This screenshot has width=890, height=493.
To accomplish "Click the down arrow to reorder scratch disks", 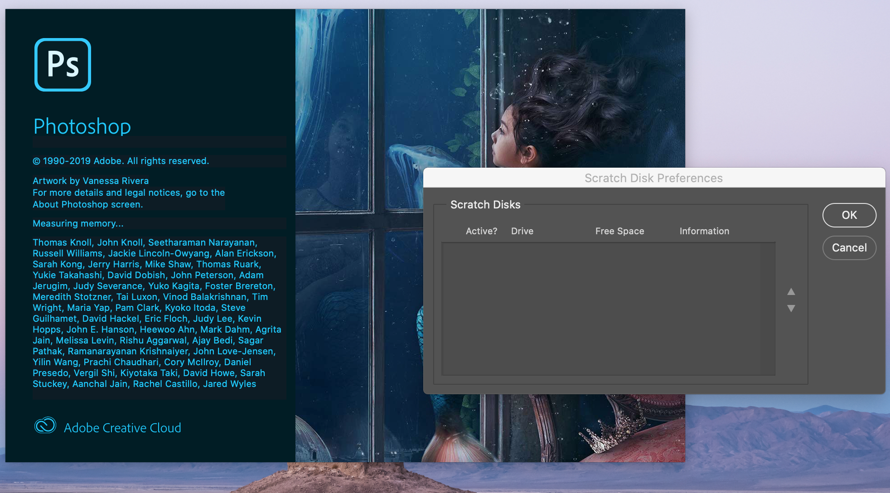I will 791,308.
